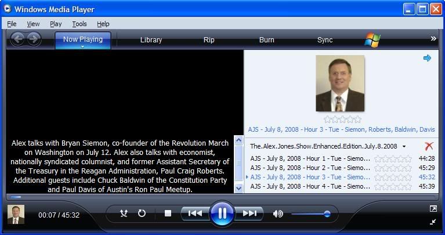
Task: Click the seek bar progress track
Action: 222,197
